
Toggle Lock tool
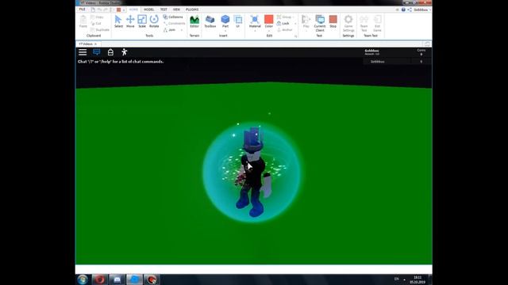(x=283, y=23)
